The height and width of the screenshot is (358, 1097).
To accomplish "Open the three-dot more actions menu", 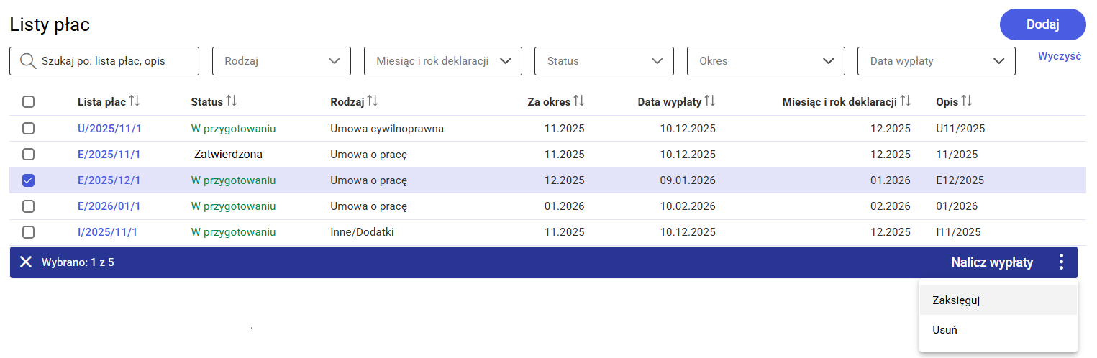I will pos(1061,262).
